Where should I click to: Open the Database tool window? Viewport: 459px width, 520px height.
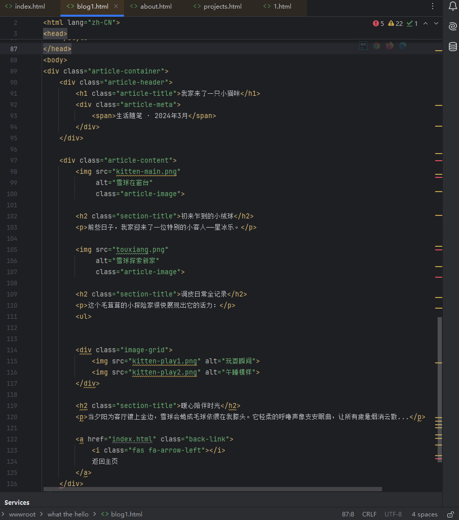point(452,47)
